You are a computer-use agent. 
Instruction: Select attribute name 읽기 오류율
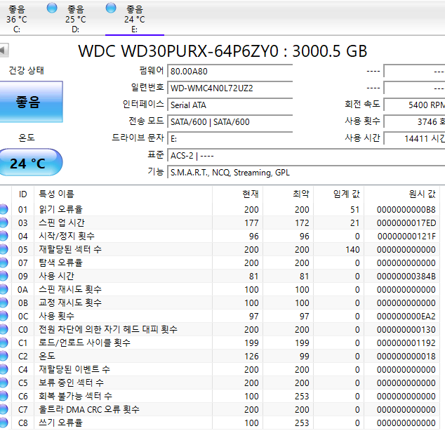pos(60,209)
